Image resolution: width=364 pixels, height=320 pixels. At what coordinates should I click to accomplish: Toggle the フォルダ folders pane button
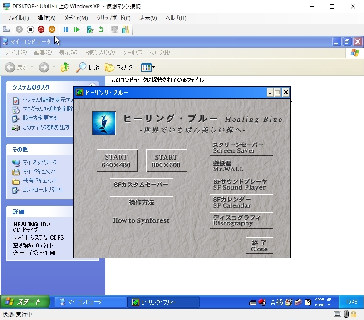click(x=118, y=67)
